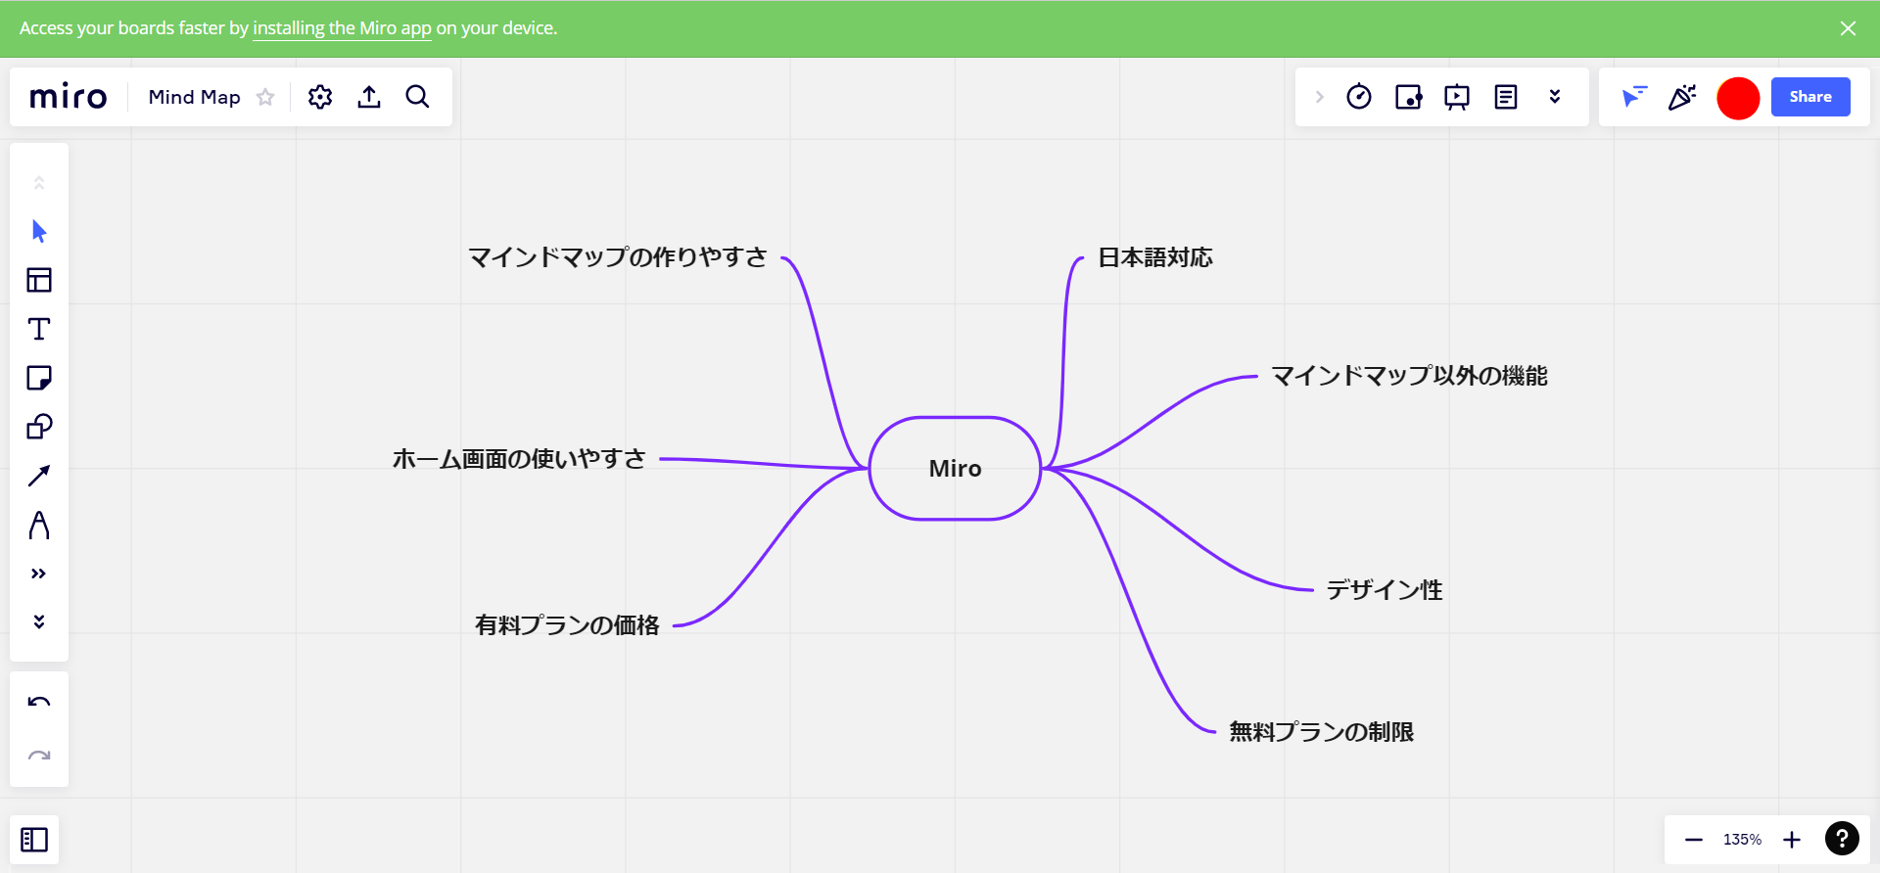This screenshot has width=1880, height=873.
Task: Expand more apps double chevron in top toolbar
Action: pos(1555,97)
